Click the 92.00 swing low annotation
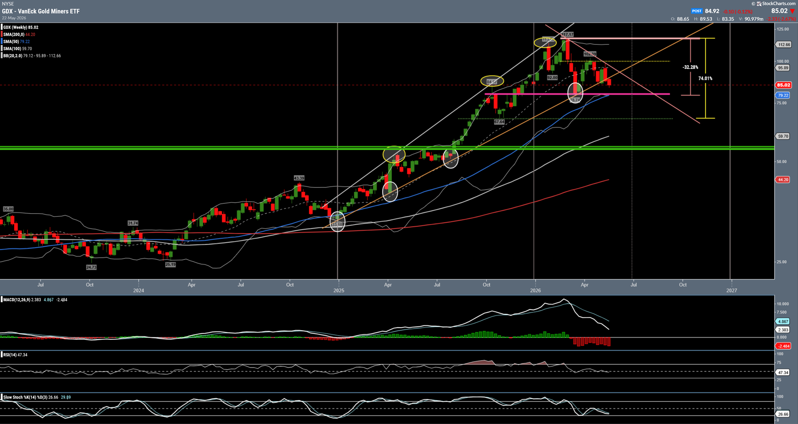This screenshot has height=424, width=798. 552,78
